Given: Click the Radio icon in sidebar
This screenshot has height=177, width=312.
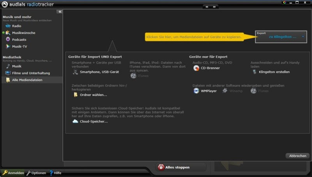Looking at the screenshot, I should (x=8, y=26).
